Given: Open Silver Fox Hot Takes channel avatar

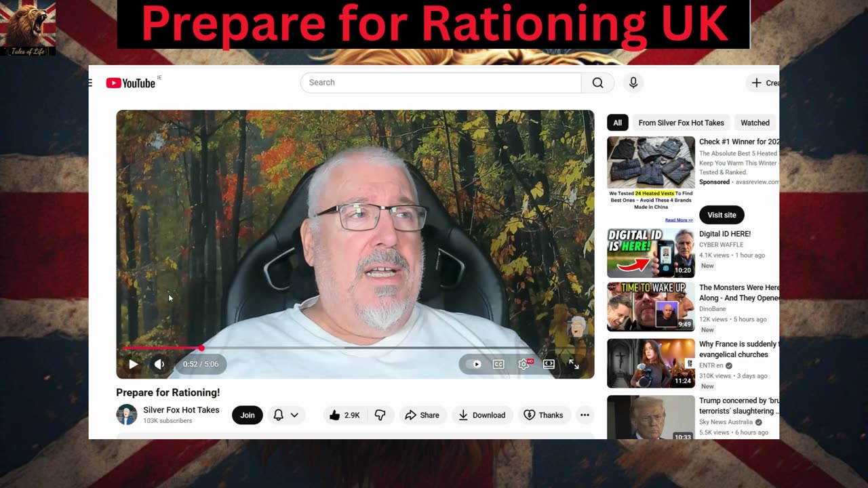Looking at the screenshot, I should tap(127, 415).
